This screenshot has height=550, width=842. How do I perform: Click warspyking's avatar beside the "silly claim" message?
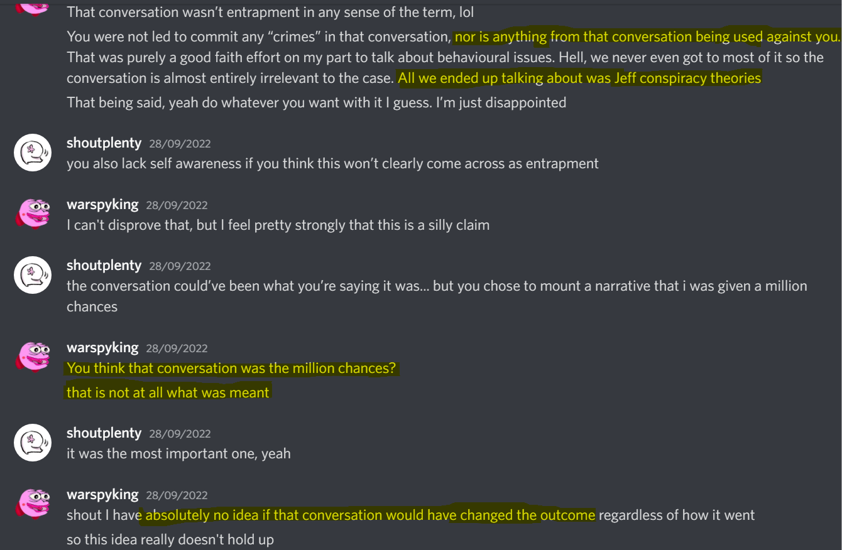pyautogui.click(x=32, y=213)
